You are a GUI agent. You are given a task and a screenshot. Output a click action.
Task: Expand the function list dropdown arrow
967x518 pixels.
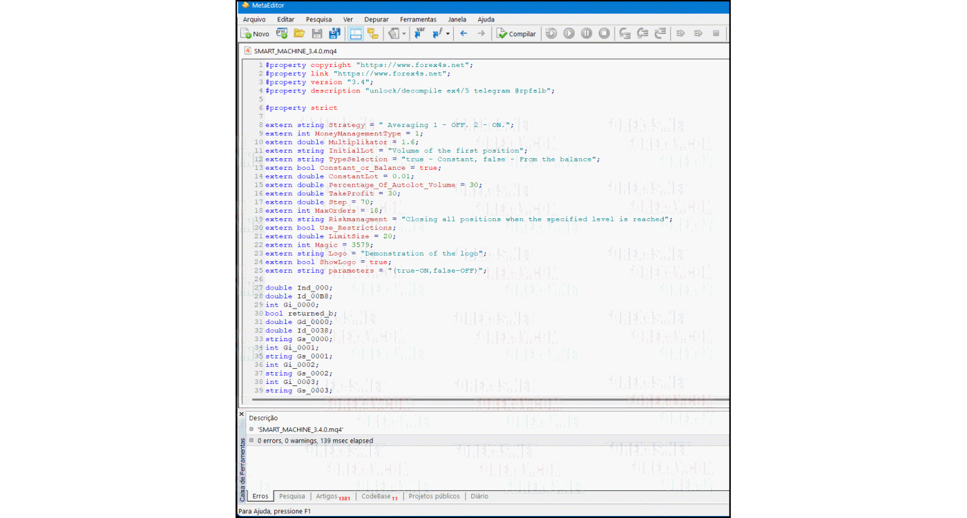pos(448,34)
